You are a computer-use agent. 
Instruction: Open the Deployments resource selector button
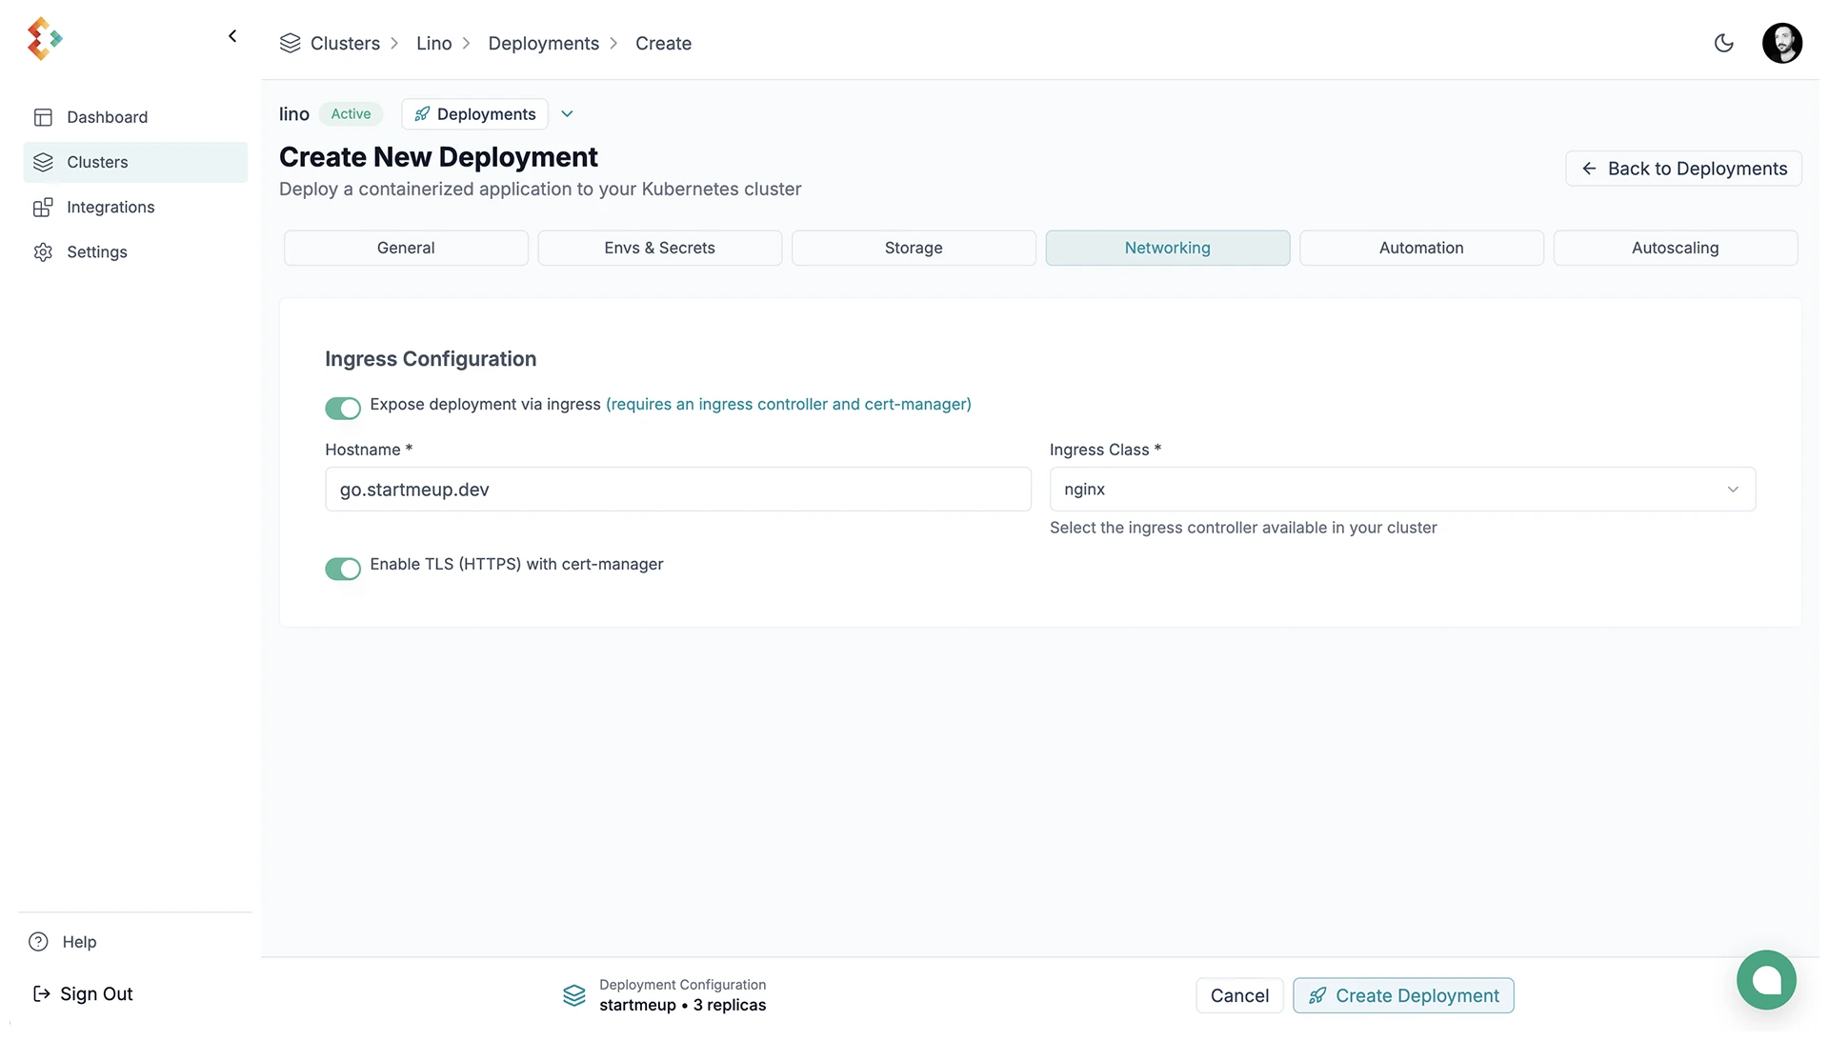[x=474, y=114]
